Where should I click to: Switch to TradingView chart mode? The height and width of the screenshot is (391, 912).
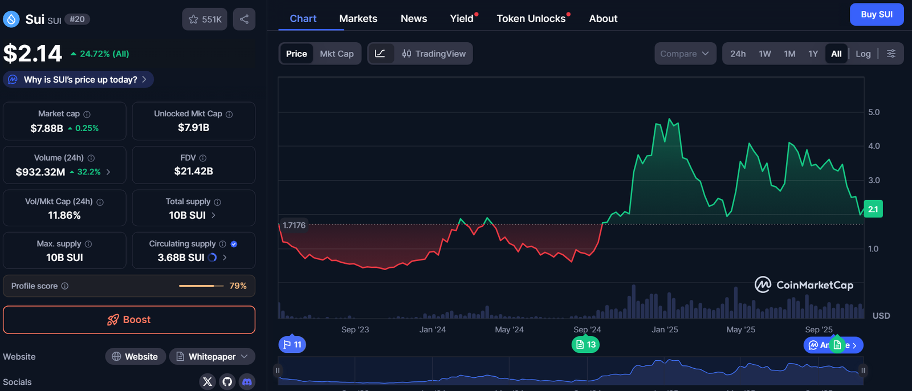tap(434, 54)
